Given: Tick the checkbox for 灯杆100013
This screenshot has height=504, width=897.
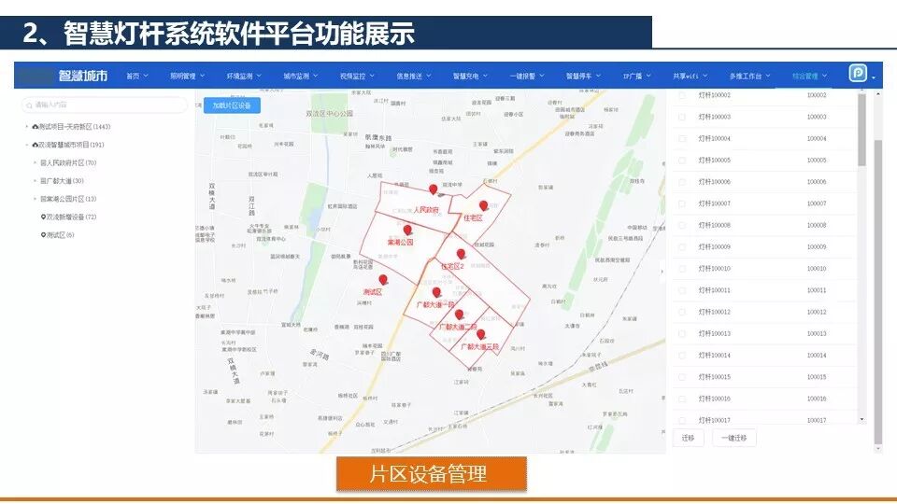Looking at the screenshot, I should (681, 334).
